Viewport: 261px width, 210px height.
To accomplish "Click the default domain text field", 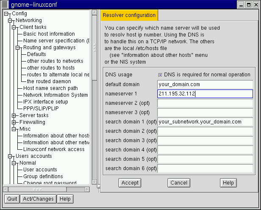I will pos(205,84).
